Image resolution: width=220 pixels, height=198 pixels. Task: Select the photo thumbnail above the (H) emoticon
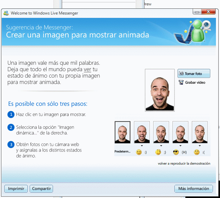[x=180, y=132]
